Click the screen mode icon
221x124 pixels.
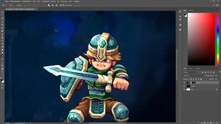pyautogui.click(x=2, y=88)
